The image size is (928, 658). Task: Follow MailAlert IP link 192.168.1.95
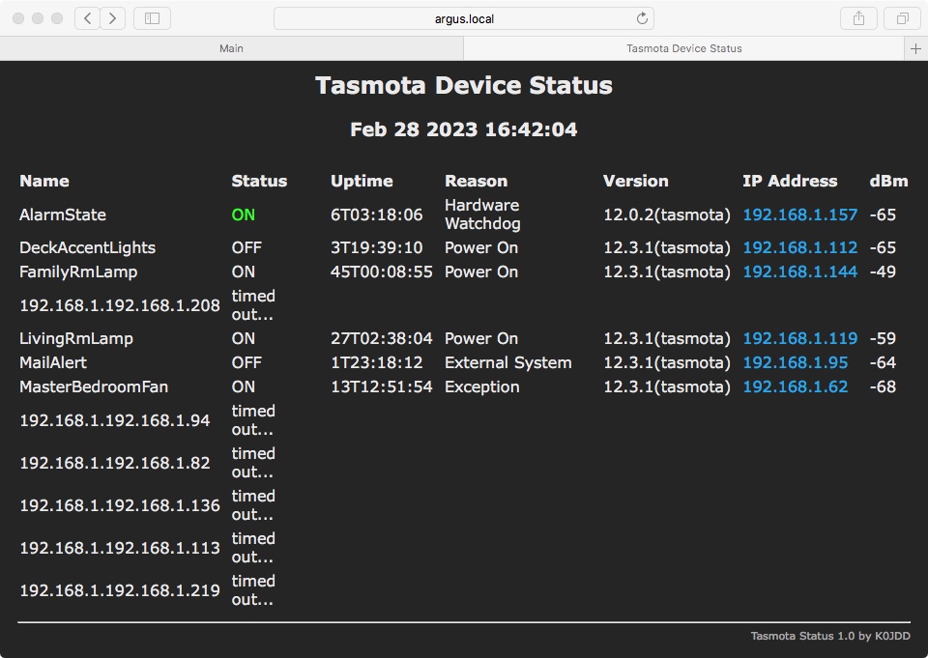[x=795, y=362]
